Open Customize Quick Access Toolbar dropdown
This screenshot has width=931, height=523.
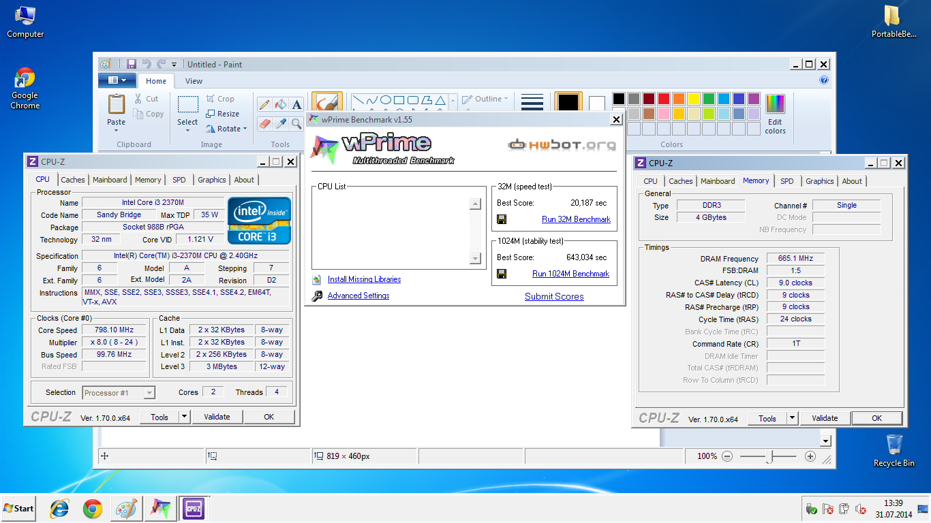point(174,64)
